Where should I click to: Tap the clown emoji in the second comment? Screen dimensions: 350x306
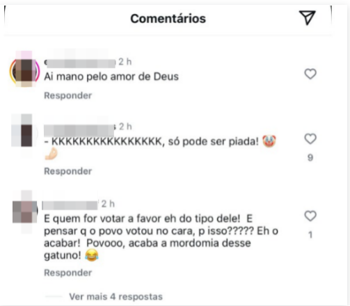coord(269,141)
